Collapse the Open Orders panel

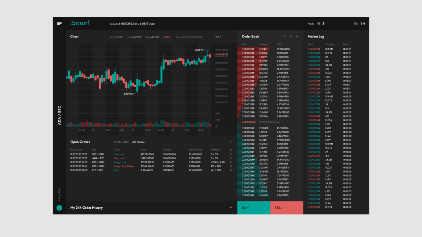[231, 142]
